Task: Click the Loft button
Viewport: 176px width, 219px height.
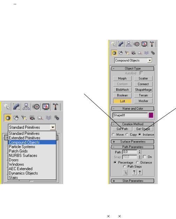Action: (122, 101)
